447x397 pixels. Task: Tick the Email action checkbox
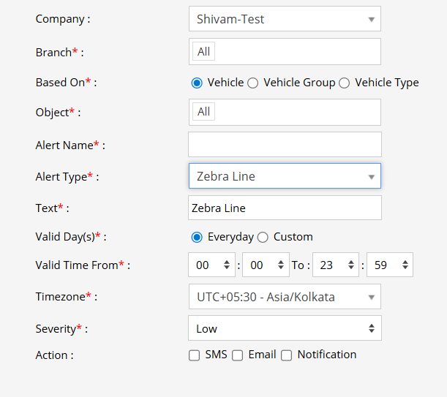238,355
